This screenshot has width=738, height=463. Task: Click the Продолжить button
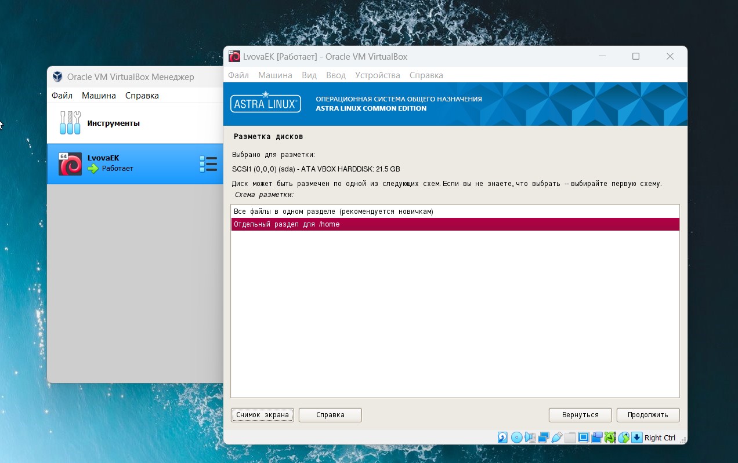(x=648, y=415)
